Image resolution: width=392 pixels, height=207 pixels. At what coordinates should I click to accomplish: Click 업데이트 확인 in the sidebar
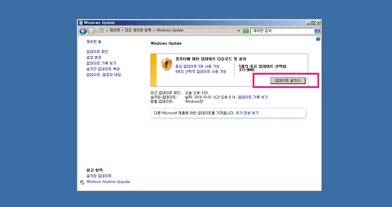coord(97,52)
